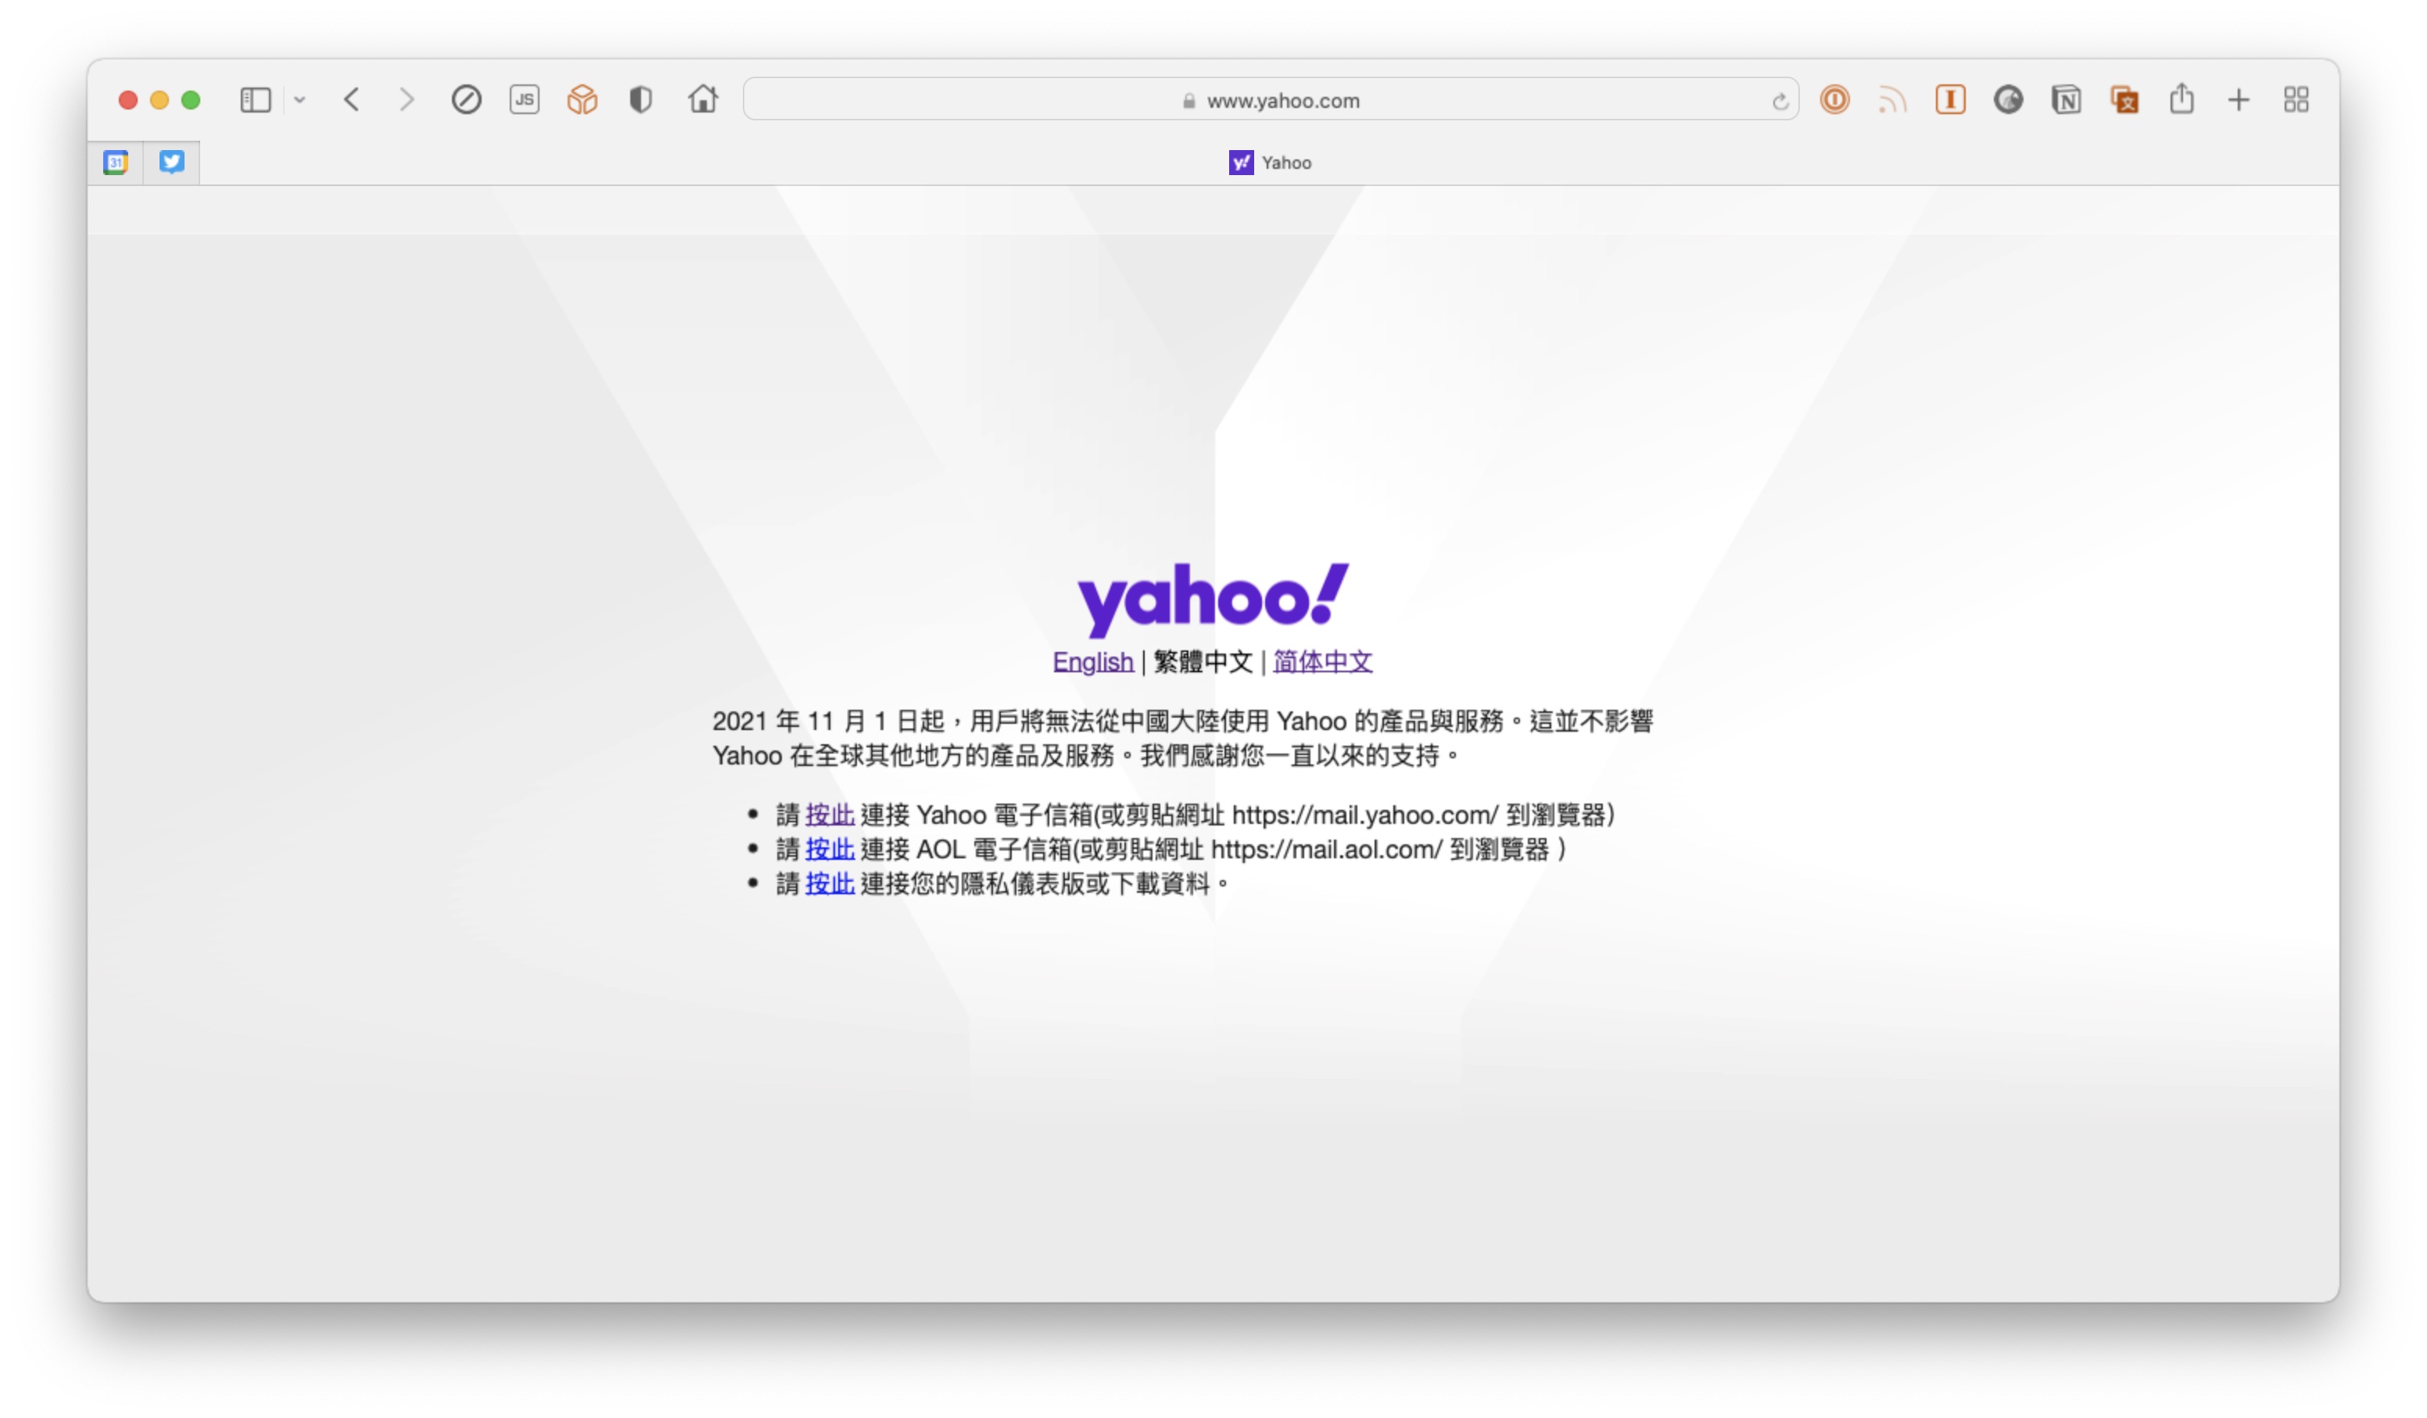The height and width of the screenshot is (1418, 2427).
Task: Go forward to the next page
Action: tap(407, 100)
